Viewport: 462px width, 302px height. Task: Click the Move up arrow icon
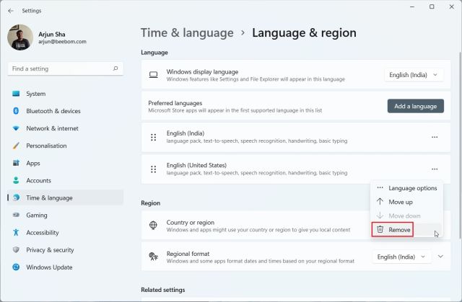pyautogui.click(x=380, y=202)
